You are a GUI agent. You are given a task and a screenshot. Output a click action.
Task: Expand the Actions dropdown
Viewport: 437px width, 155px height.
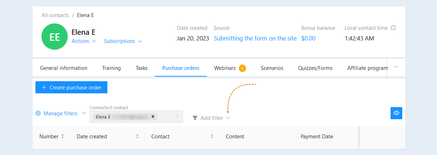pos(84,41)
